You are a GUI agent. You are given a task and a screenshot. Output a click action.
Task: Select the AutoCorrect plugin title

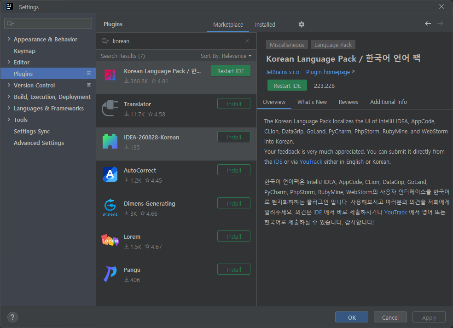coord(140,170)
